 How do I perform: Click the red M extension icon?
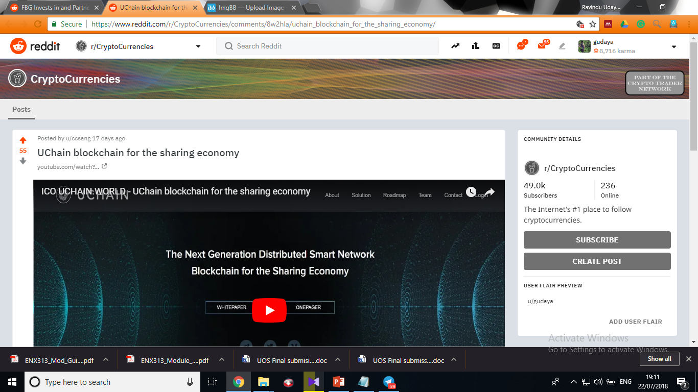coord(608,24)
